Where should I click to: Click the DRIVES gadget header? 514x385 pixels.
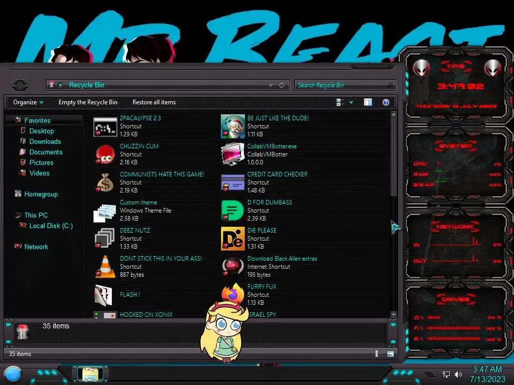tap(455, 299)
